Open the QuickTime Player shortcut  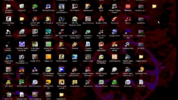(x=9, y=57)
